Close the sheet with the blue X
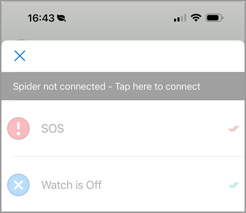The width and height of the screenshot is (246, 213). [x=20, y=56]
